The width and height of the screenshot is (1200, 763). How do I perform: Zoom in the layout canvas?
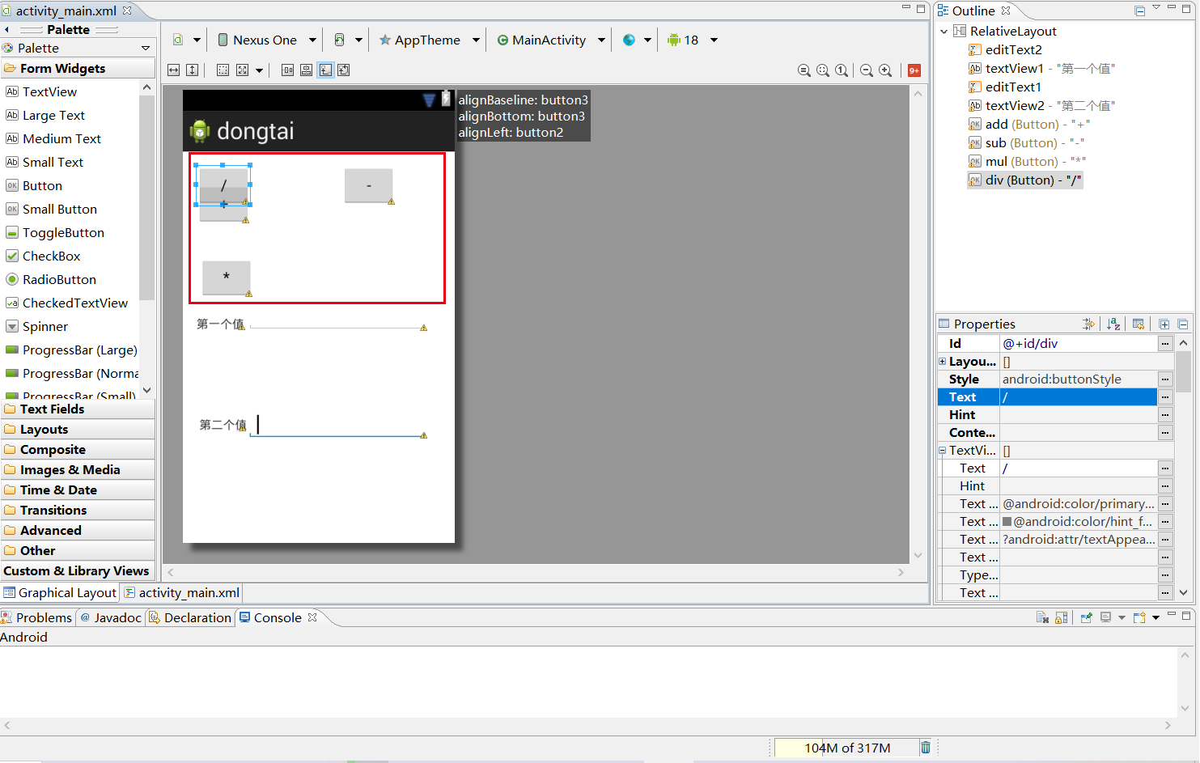(x=885, y=70)
